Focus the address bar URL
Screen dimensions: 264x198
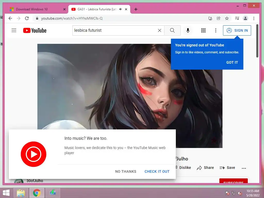coord(72,18)
